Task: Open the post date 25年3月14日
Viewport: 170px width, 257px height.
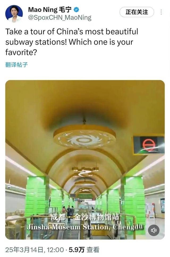Action: coord(24,250)
